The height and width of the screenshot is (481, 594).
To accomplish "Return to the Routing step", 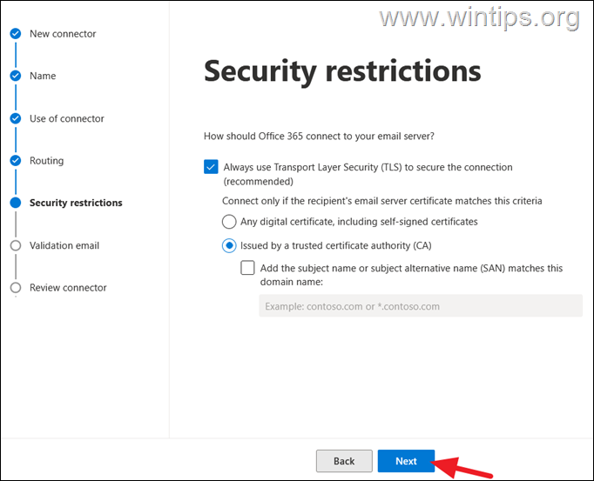I will point(46,161).
